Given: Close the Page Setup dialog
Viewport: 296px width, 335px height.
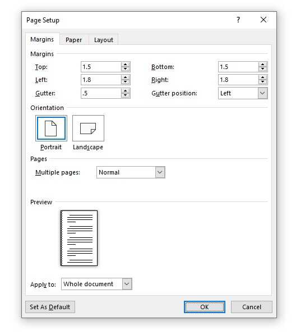Looking at the screenshot, I should coord(263,20).
